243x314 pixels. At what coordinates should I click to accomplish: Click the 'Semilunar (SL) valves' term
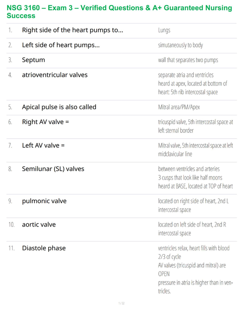click(x=53, y=169)
